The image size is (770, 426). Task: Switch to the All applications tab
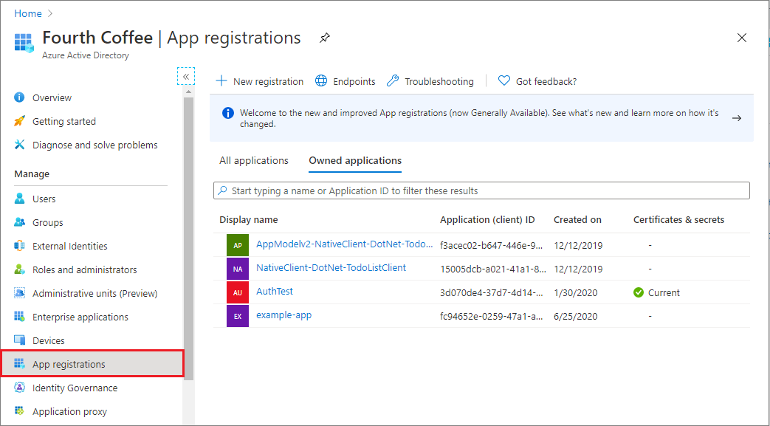(x=253, y=160)
